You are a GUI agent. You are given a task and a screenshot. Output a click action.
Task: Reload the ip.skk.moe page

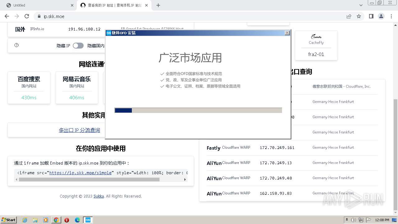click(27, 16)
